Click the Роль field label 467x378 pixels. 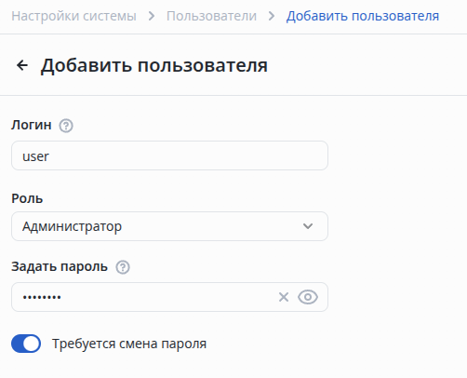point(27,198)
